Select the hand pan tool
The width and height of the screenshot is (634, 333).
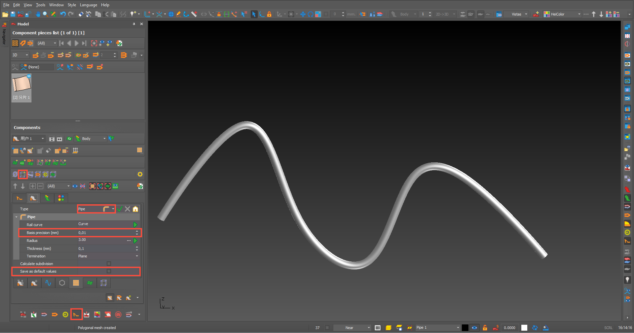coord(38,14)
